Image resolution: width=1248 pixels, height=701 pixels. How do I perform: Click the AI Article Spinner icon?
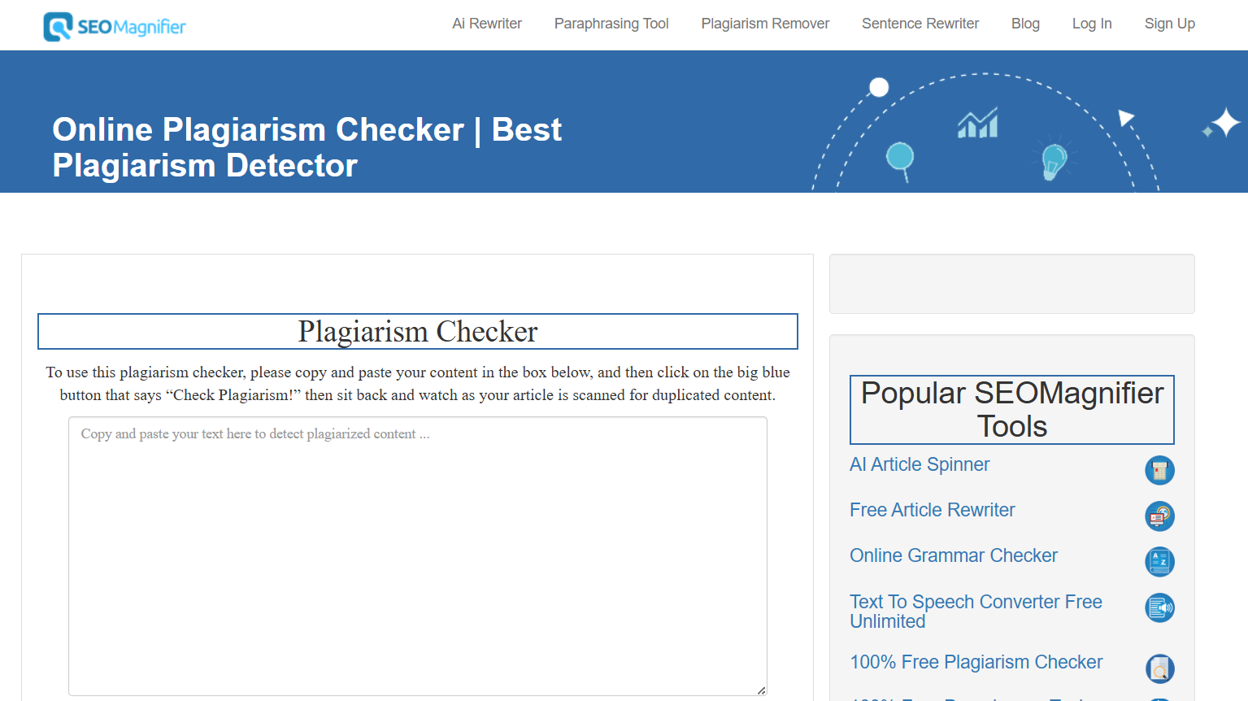(x=1159, y=470)
